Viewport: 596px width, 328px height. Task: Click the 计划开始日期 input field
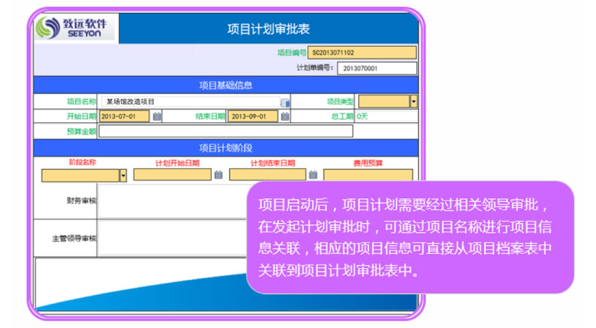(173, 175)
